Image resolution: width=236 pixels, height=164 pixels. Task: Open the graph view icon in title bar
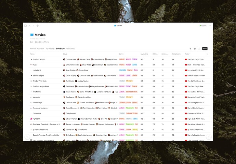[38, 26]
